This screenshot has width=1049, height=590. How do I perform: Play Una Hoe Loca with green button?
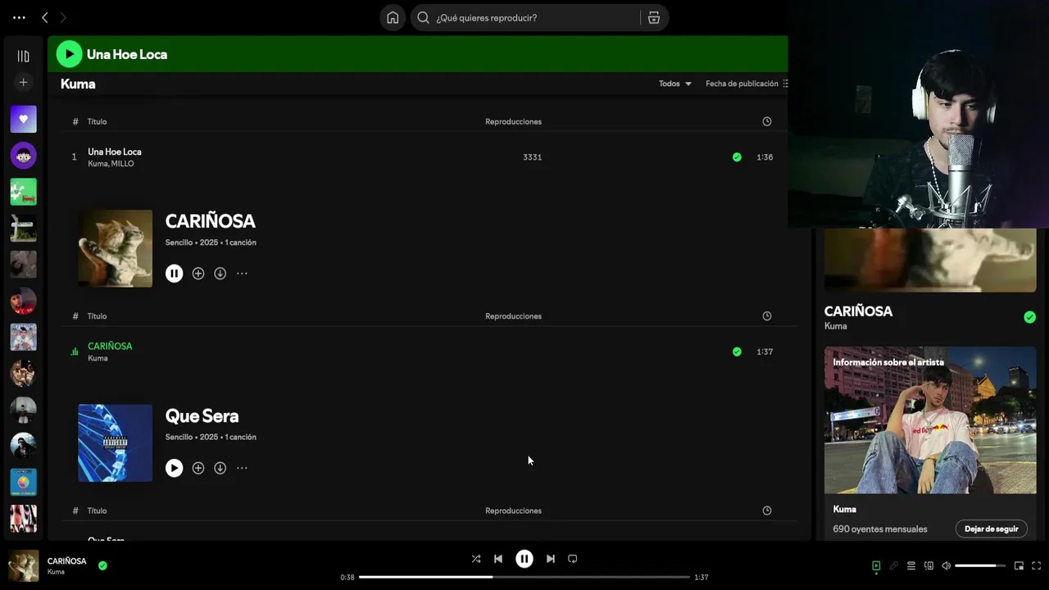[69, 54]
